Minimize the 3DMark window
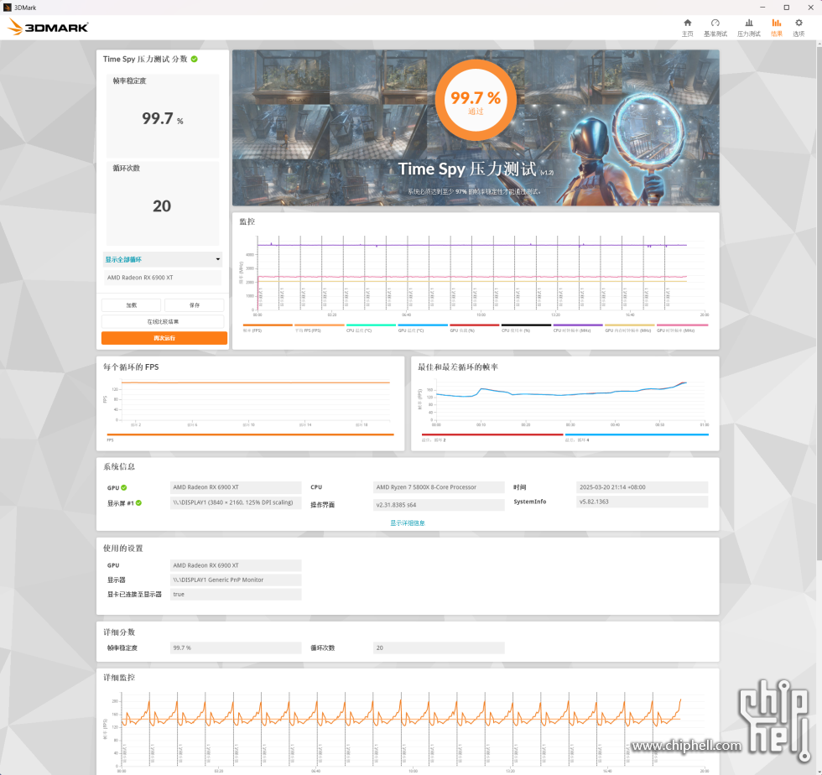The image size is (822, 775). 762,8
